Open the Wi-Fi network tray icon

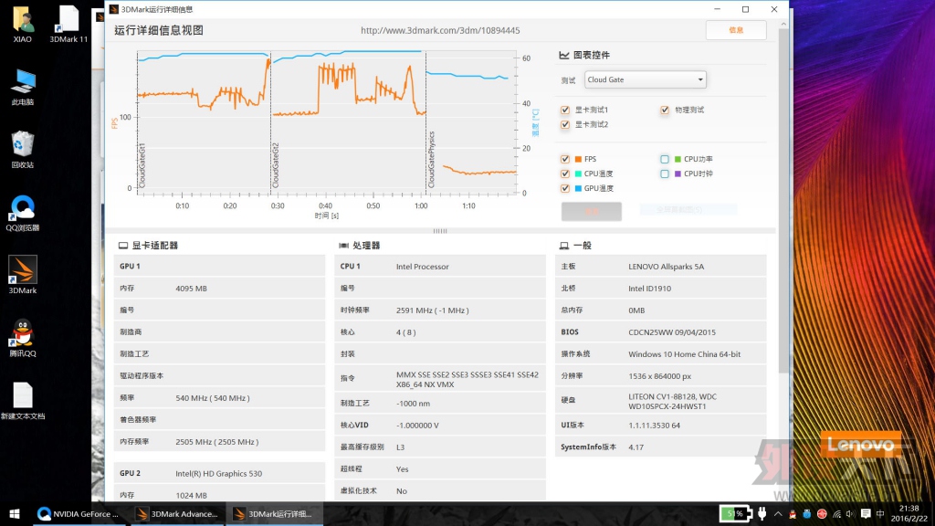tap(836, 514)
